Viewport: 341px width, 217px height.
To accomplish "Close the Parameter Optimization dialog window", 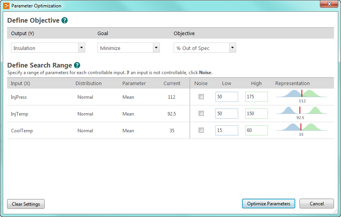I will [x=328, y=5].
